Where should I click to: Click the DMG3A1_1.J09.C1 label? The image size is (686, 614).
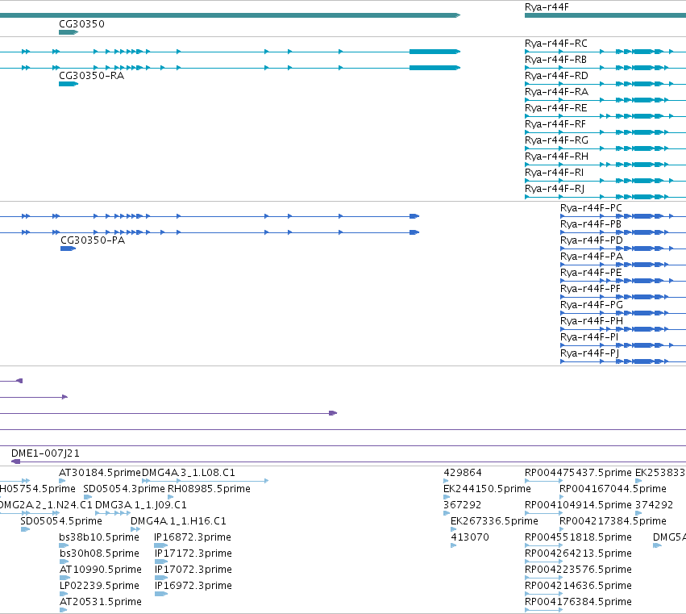click(x=141, y=505)
